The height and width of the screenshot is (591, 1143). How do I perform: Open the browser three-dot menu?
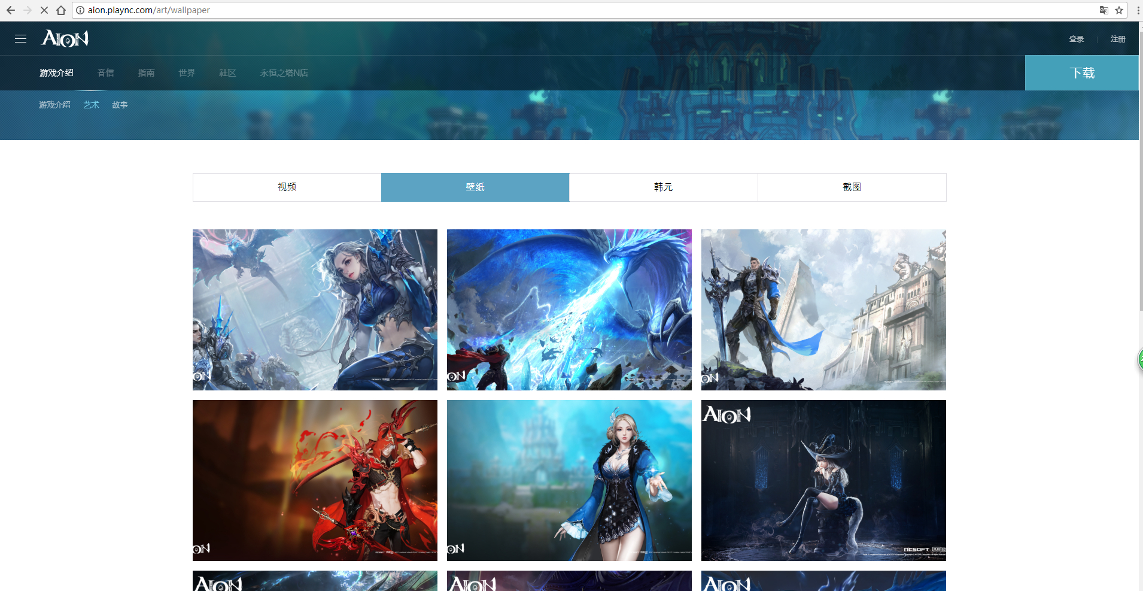pyautogui.click(x=1138, y=10)
